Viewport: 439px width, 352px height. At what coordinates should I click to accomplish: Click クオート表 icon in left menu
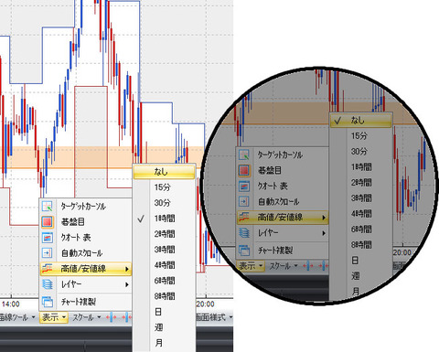click(48, 238)
